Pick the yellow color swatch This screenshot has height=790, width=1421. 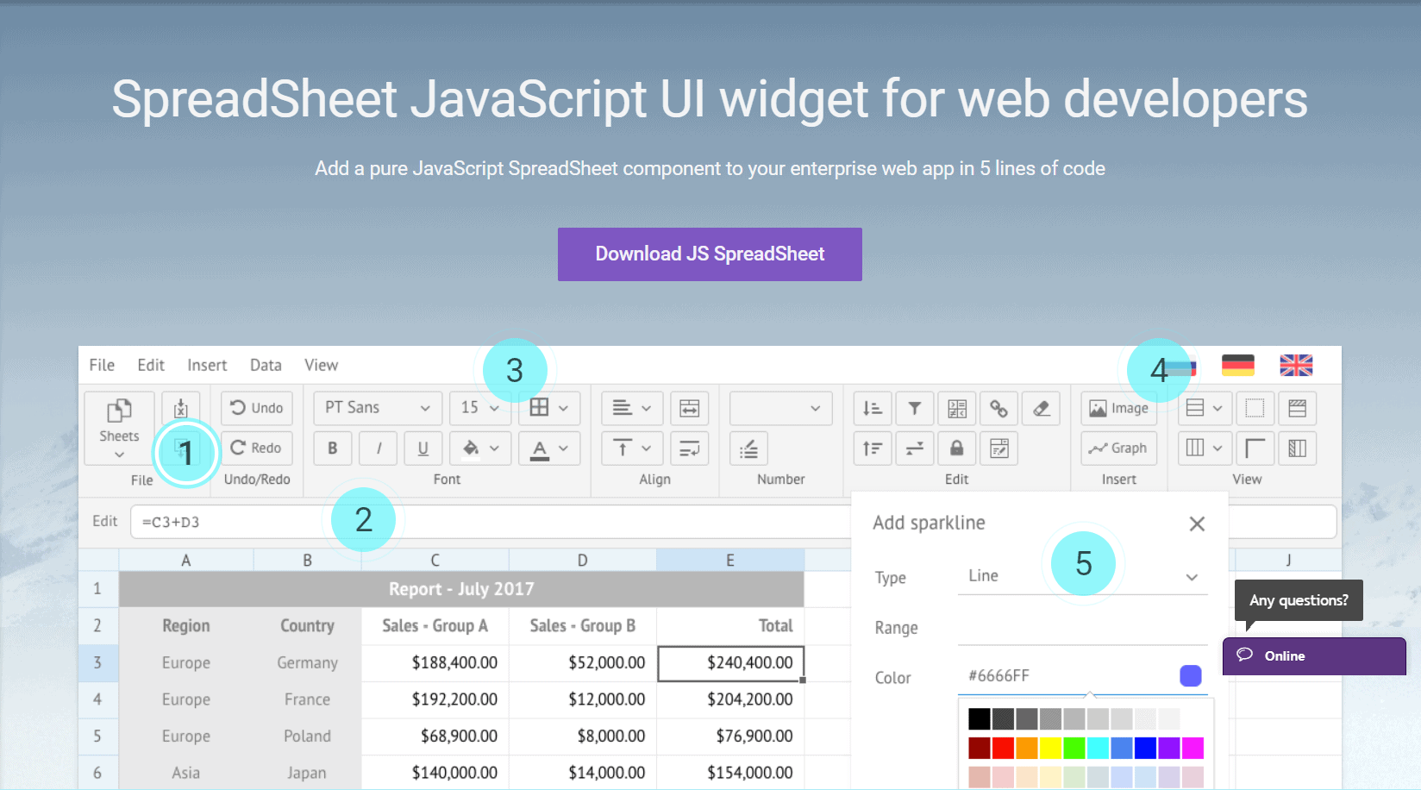point(1050,748)
